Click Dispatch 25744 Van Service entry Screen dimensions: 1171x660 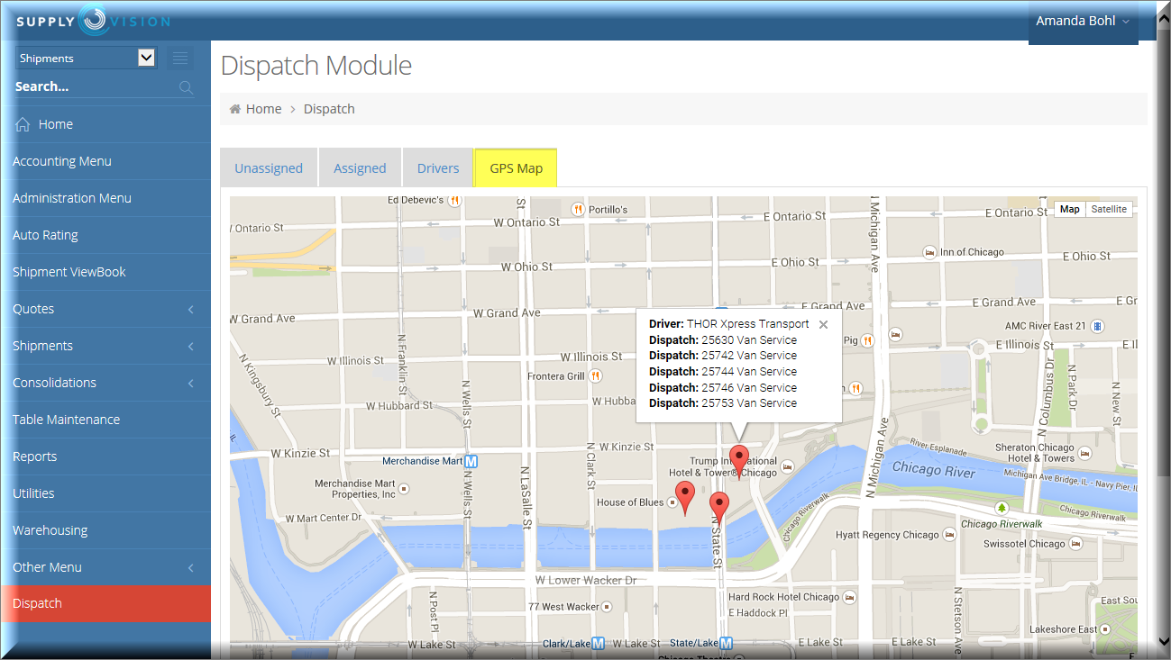tap(723, 372)
